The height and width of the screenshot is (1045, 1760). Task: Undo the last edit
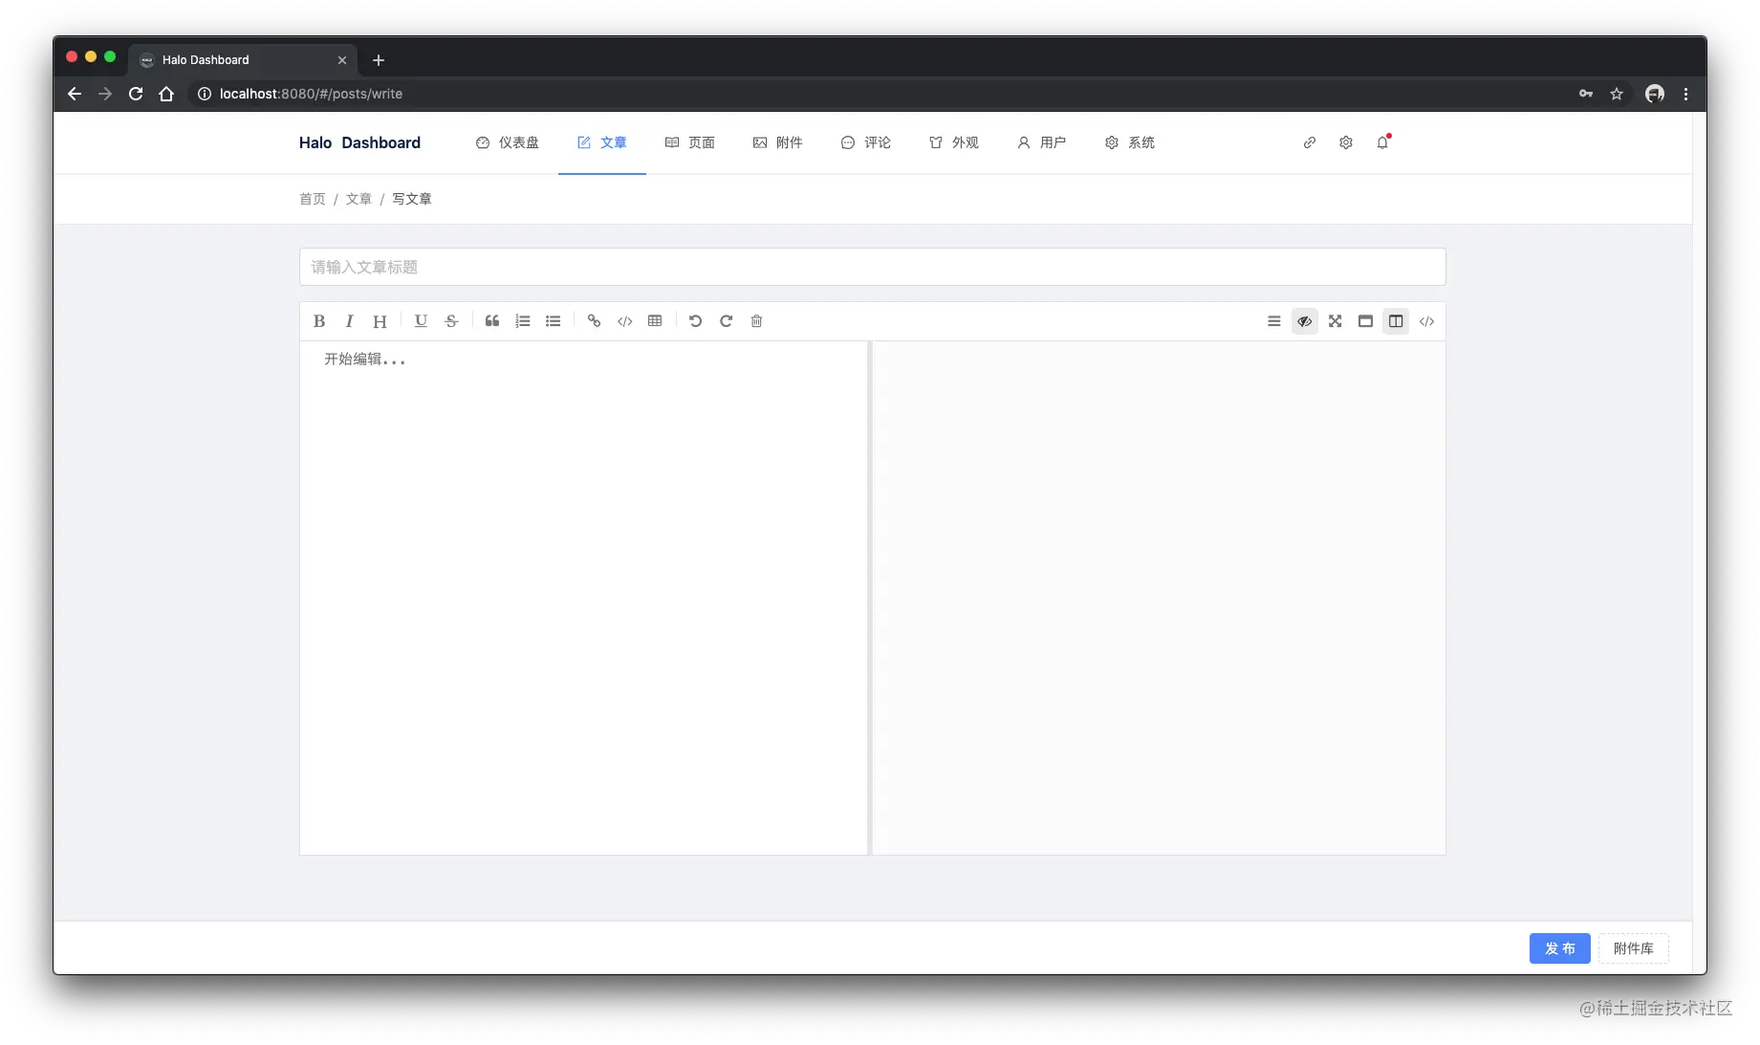pyautogui.click(x=695, y=321)
